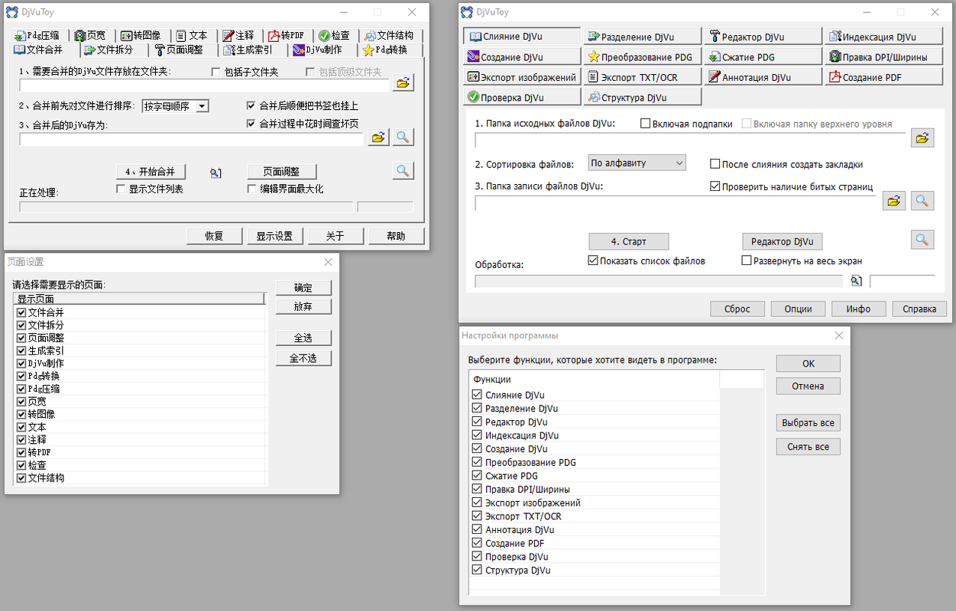This screenshot has width=956, height=611.
Task: Switch to the 生成索引 tab
Action: [x=252, y=50]
